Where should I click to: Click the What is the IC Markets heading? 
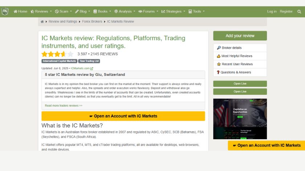pos(72,125)
